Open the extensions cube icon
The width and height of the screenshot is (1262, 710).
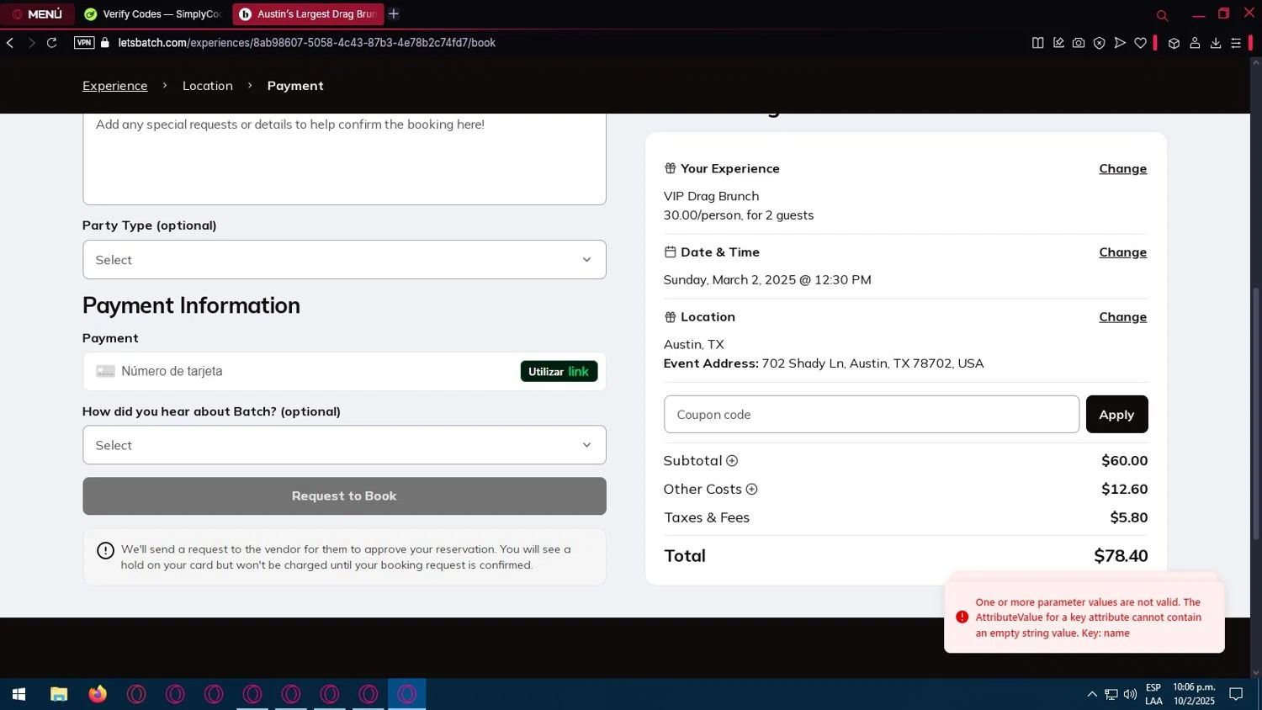(x=1174, y=43)
